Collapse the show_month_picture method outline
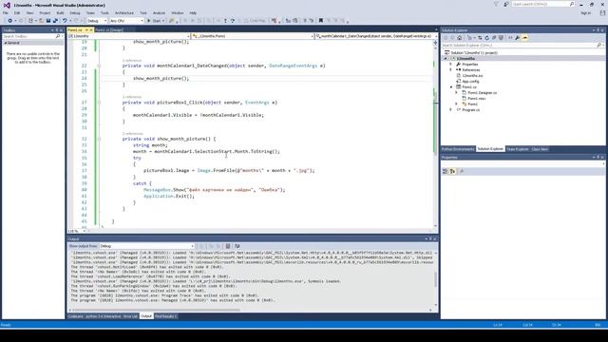The height and width of the screenshot is (342, 608). coord(99,139)
